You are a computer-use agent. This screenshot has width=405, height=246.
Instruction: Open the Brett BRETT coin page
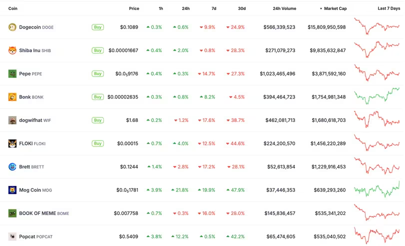31,167
